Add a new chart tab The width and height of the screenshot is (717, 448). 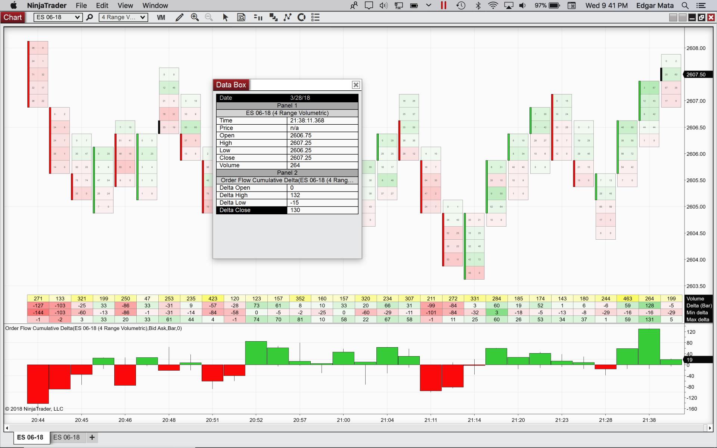point(92,437)
